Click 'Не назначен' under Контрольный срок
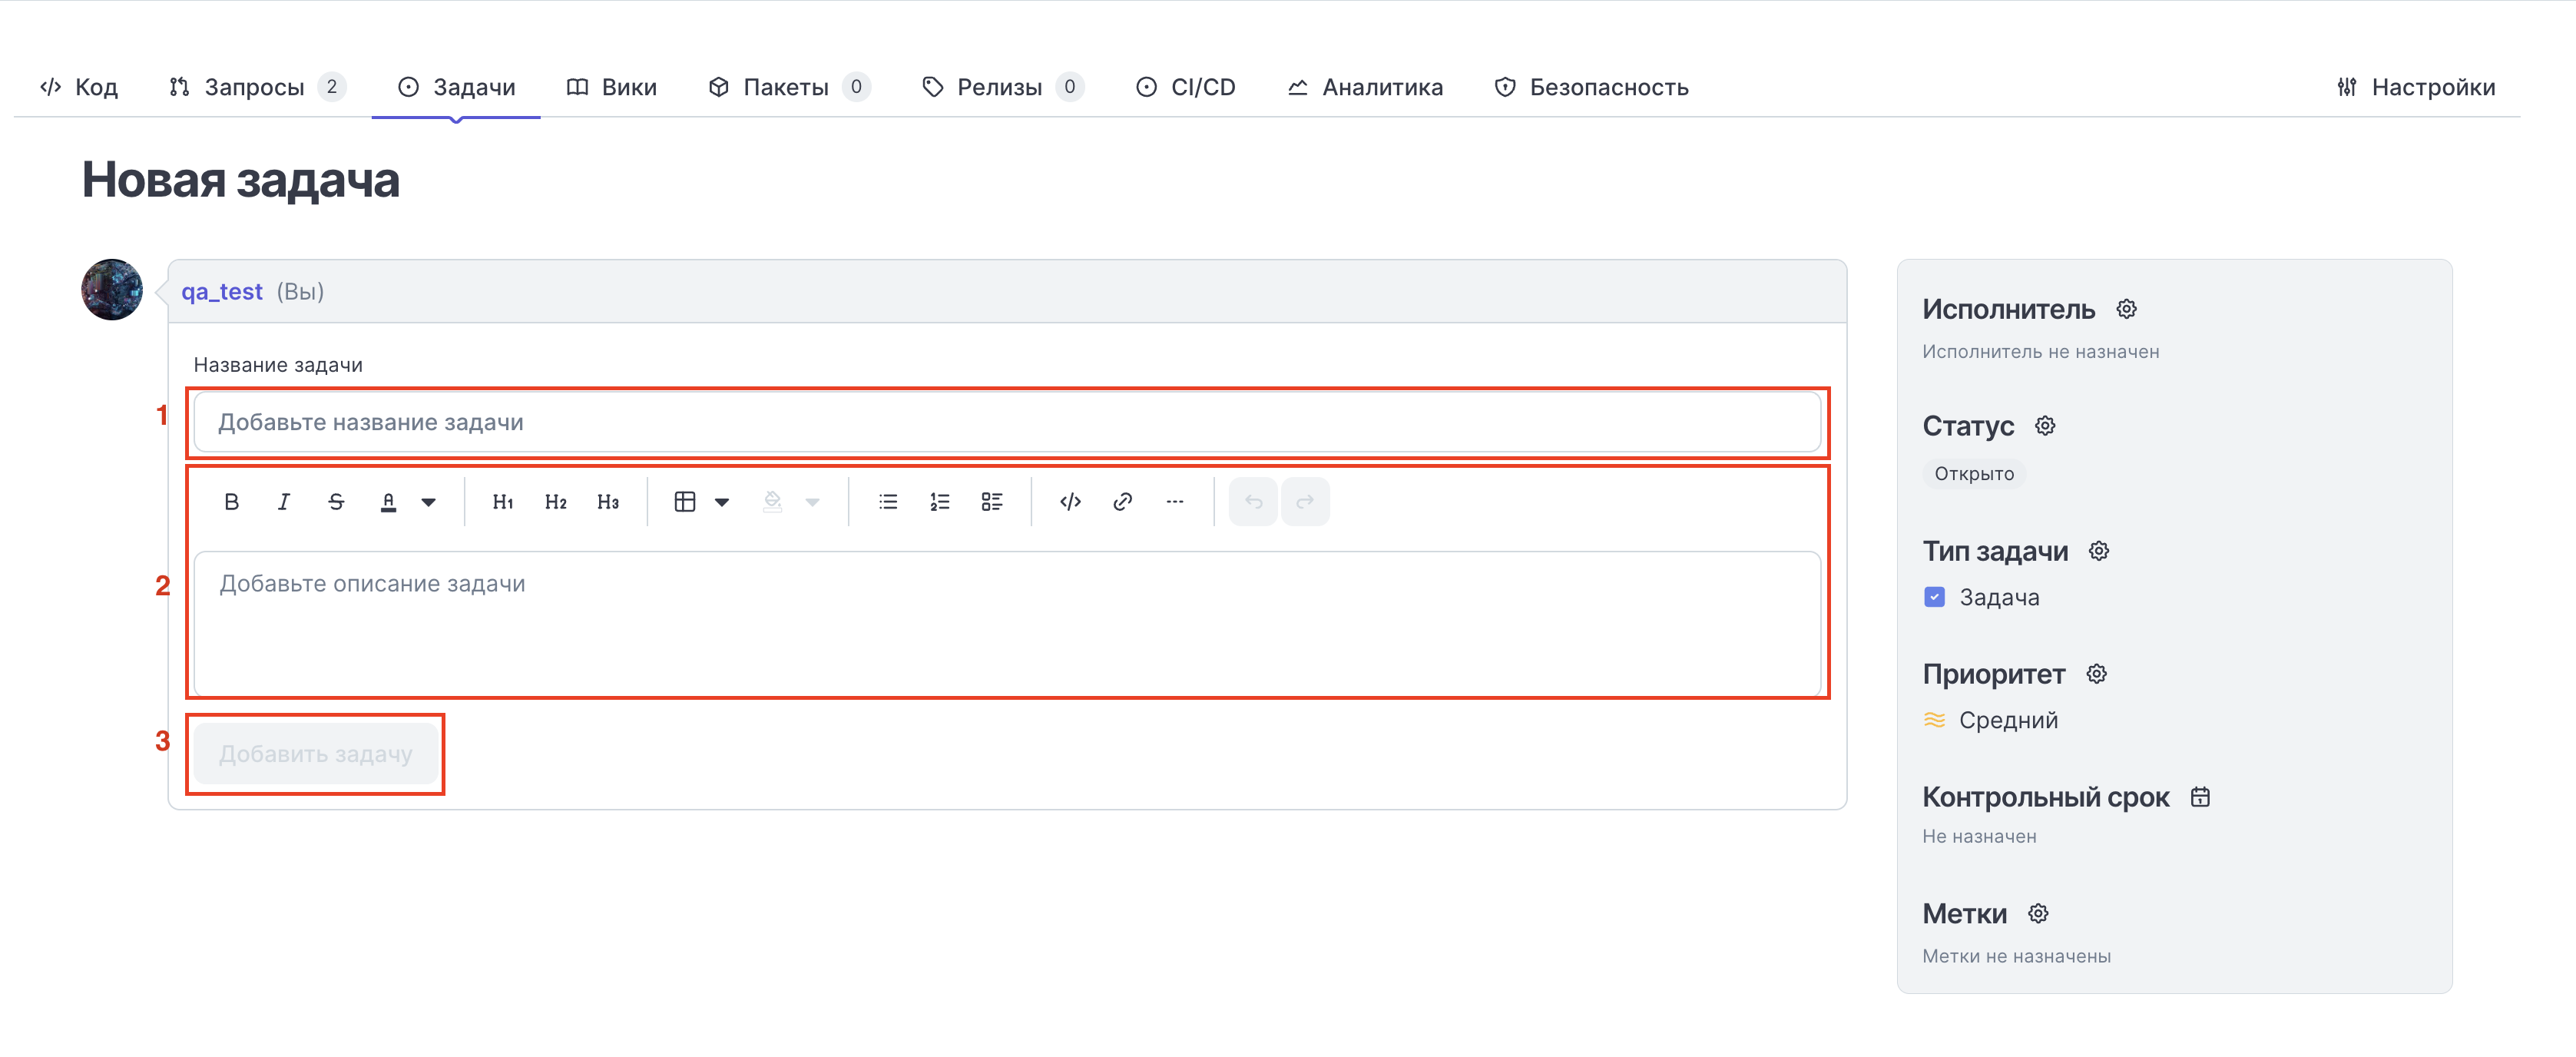This screenshot has height=1057, width=2576. 1979,836
